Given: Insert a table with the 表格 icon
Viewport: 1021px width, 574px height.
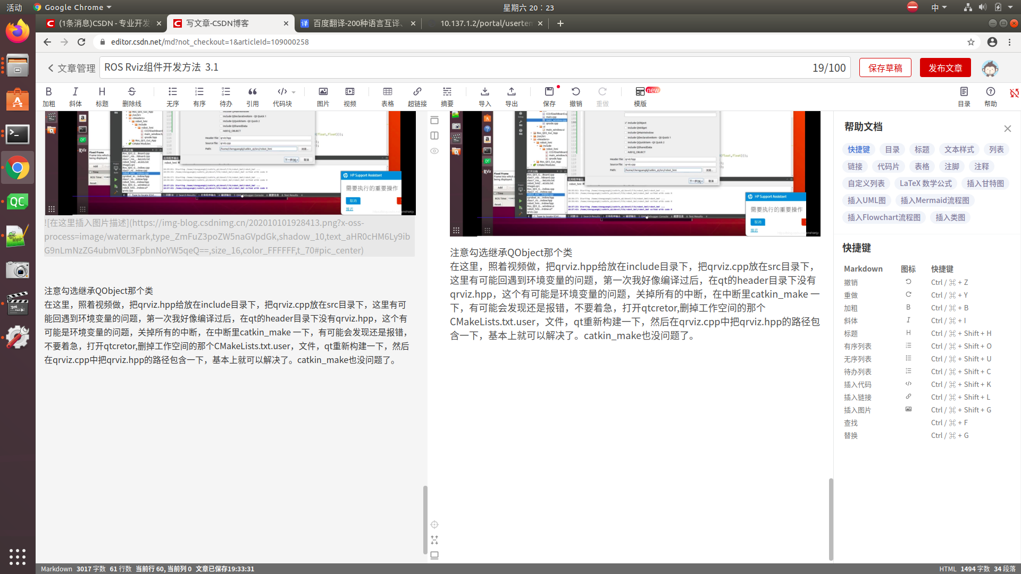Looking at the screenshot, I should point(387,92).
